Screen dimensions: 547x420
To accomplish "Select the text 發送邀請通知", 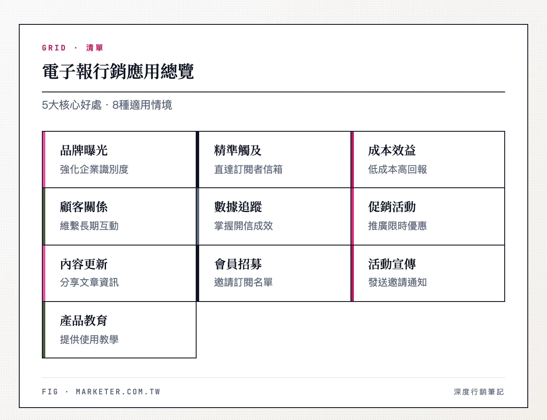I will coord(397,282).
